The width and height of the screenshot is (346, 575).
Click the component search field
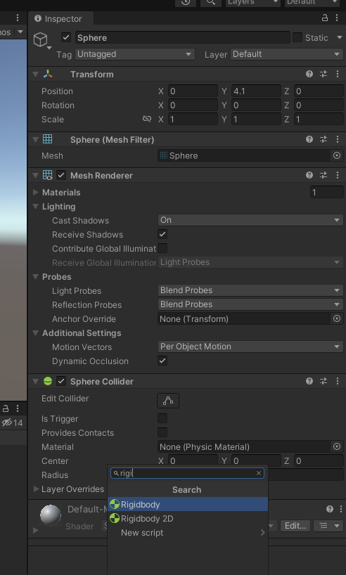click(x=187, y=473)
